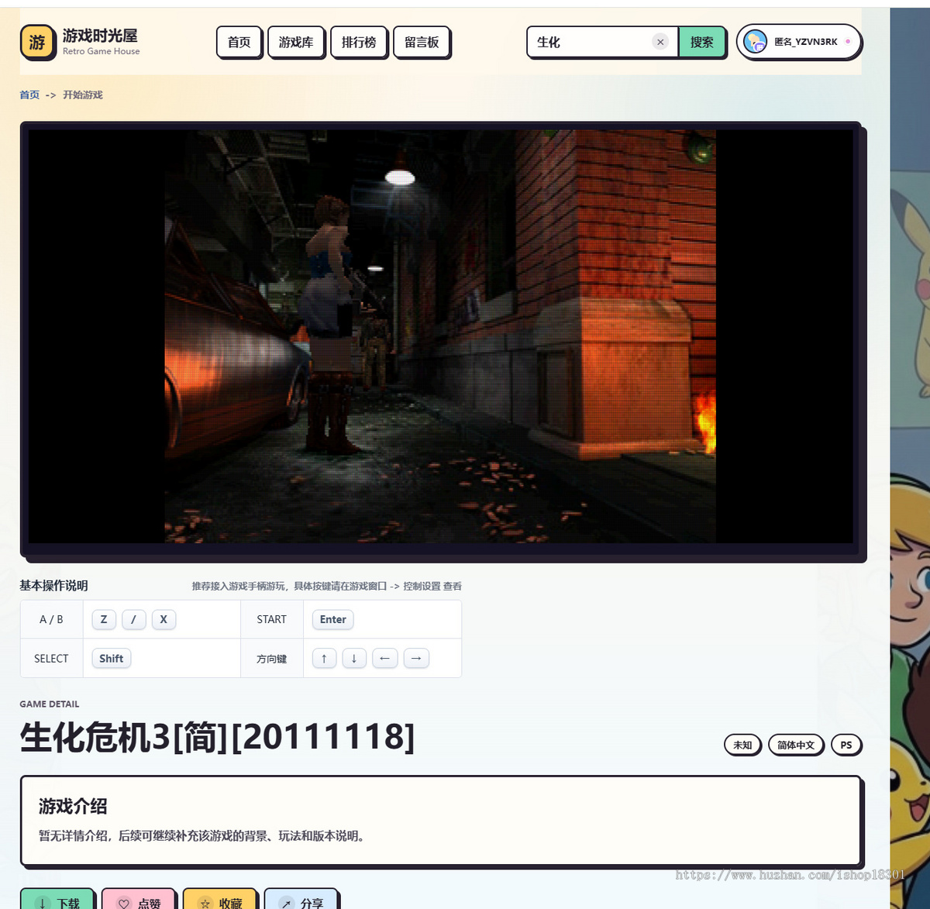930x909 pixels.
Task: Click the Z key cap
Action: click(104, 619)
